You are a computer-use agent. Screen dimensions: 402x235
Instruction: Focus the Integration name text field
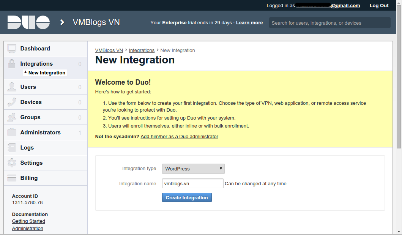tap(192, 183)
